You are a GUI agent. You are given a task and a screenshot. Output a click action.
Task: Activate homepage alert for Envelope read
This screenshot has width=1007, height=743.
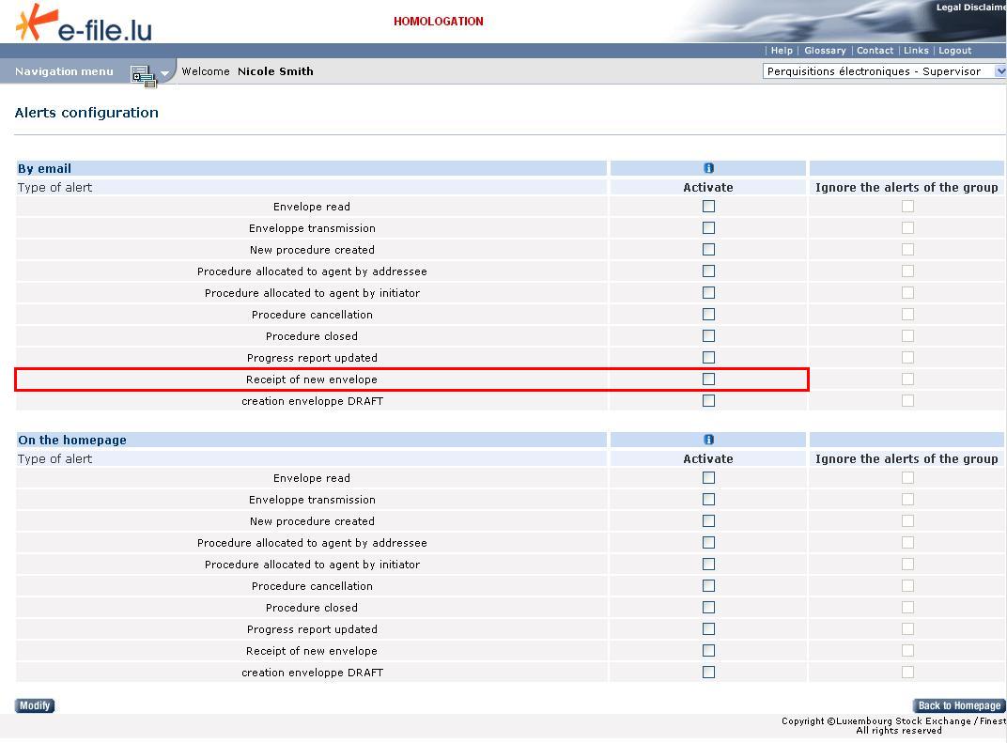coord(708,478)
